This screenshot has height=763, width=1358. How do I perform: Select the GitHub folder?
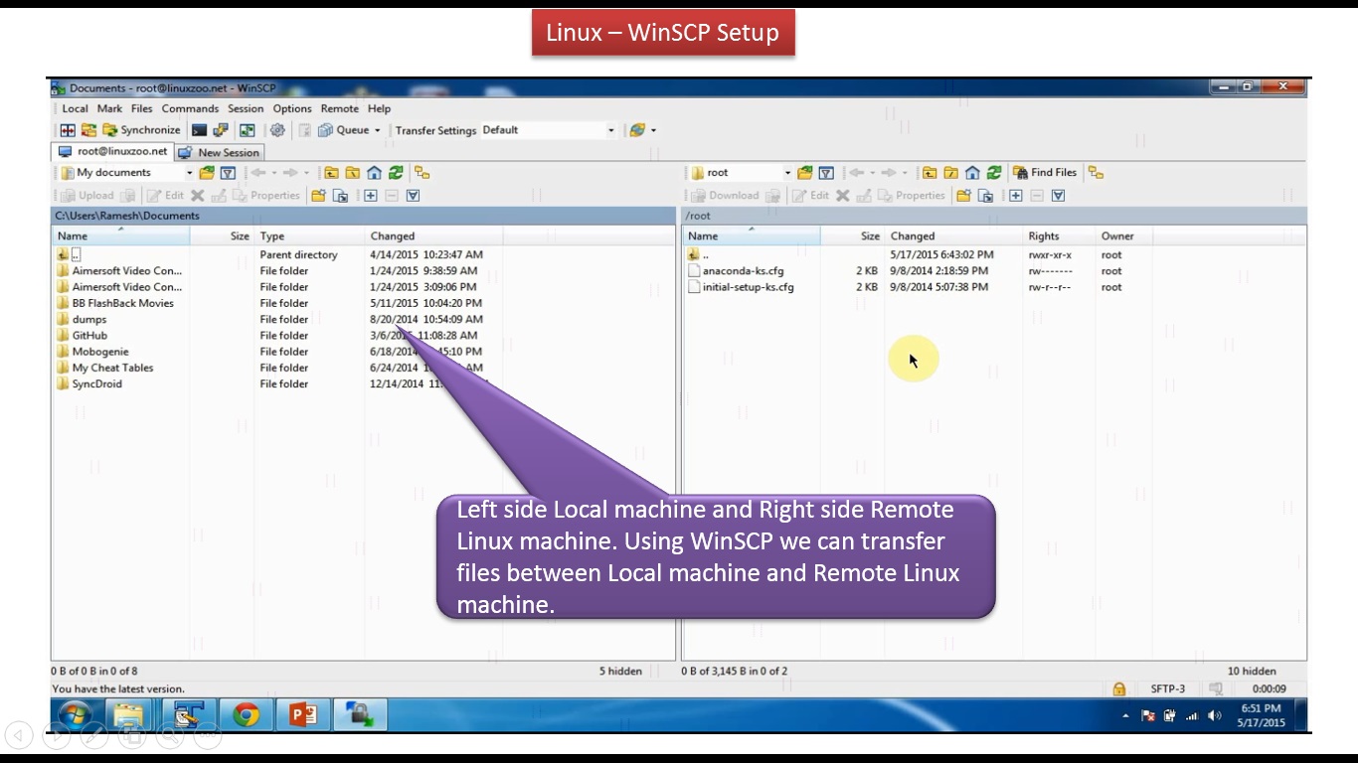(89, 336)
